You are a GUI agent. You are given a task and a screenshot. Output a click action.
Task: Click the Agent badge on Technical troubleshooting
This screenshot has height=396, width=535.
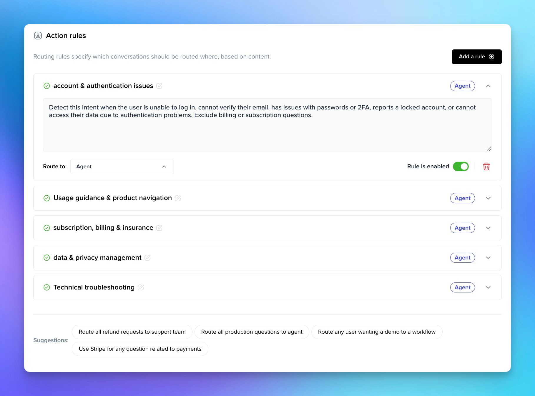(462, 287)
